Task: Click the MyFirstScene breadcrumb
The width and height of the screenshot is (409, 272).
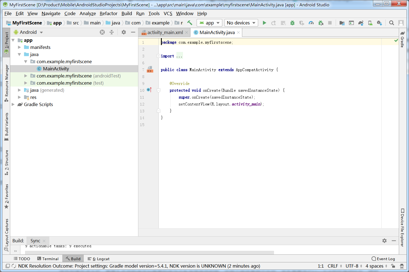Action: click(24, 23)
